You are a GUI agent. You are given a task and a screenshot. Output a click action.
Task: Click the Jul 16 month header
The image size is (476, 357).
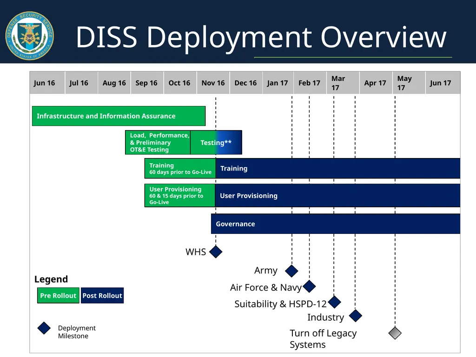tap(81, 83)
